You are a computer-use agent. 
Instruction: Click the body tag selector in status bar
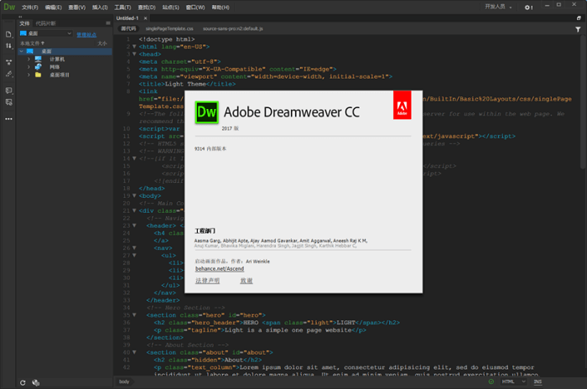click(124, 381)
